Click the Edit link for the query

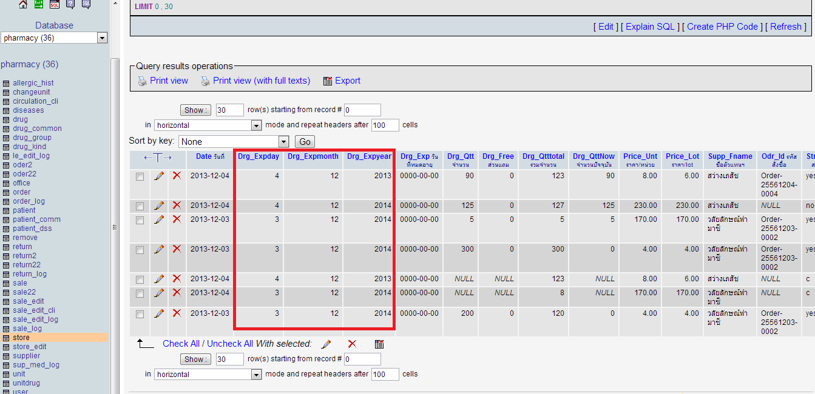[x=606, y=27]
